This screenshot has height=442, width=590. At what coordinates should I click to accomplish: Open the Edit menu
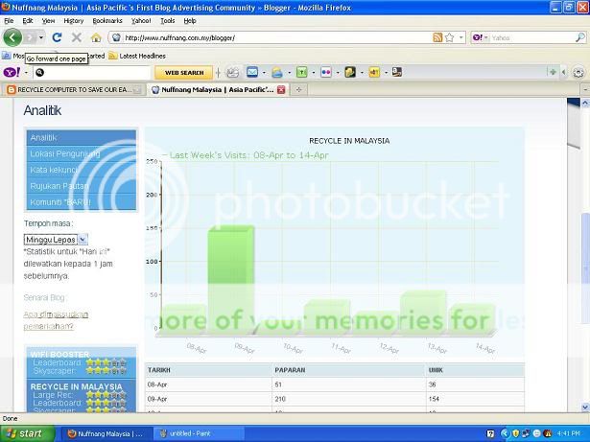coord(28,21)
